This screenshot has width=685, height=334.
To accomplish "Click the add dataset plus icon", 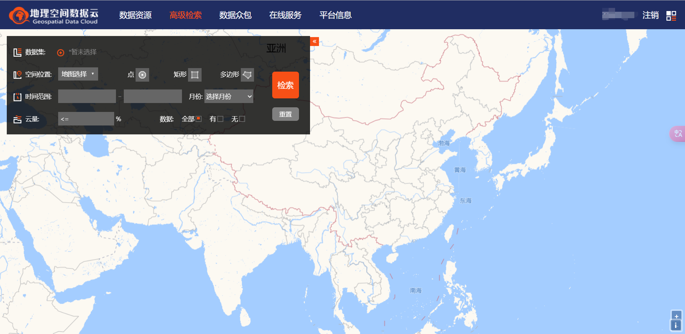I will [x=60, y=52].
